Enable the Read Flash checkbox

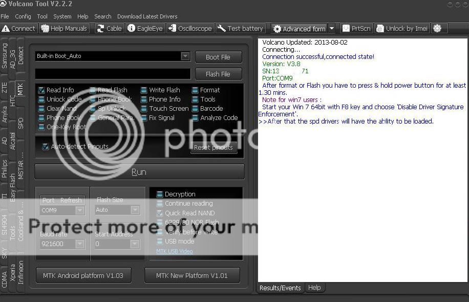pyautogui.click(x=93, y=90)
